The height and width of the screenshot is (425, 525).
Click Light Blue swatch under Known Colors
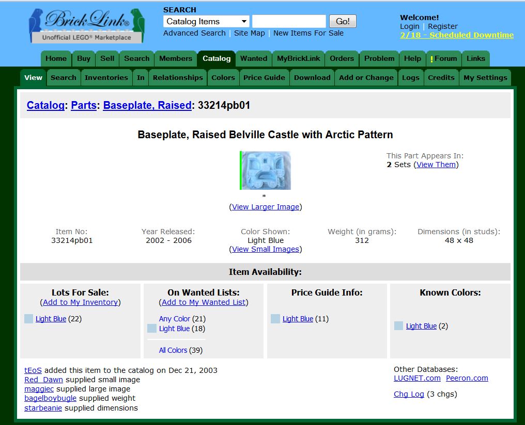pos(398,326)
